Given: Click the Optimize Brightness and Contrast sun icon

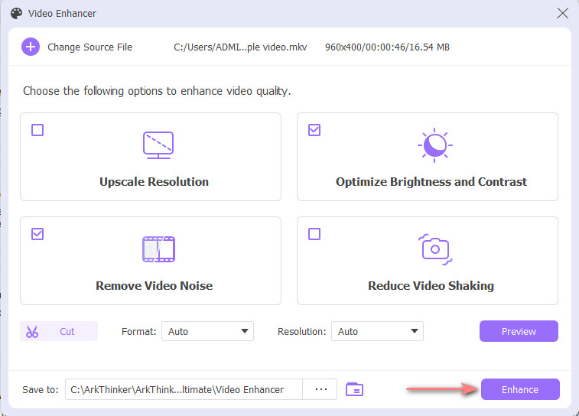Looking at the screenshot, I should (435, 145).
